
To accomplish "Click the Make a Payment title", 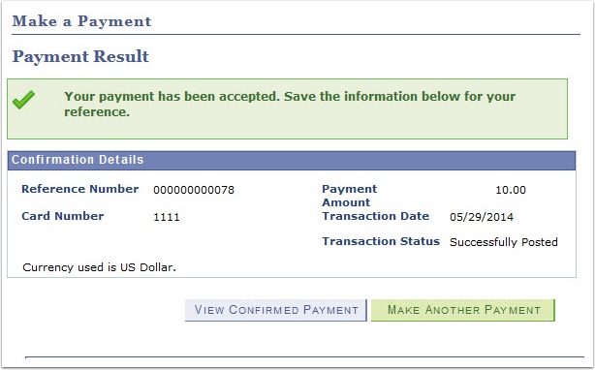I will click(81, 21).
